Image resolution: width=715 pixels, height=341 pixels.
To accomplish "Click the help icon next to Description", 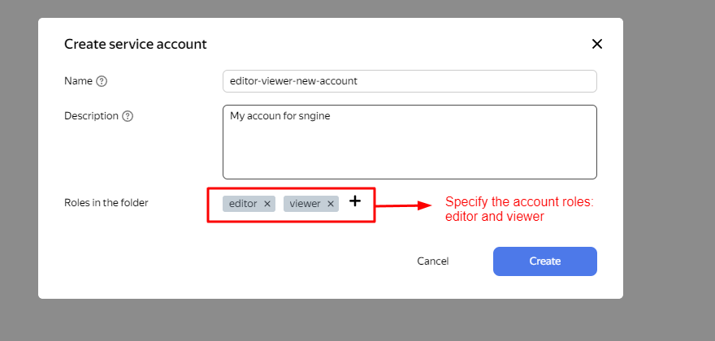I will [x=128, y=116].
